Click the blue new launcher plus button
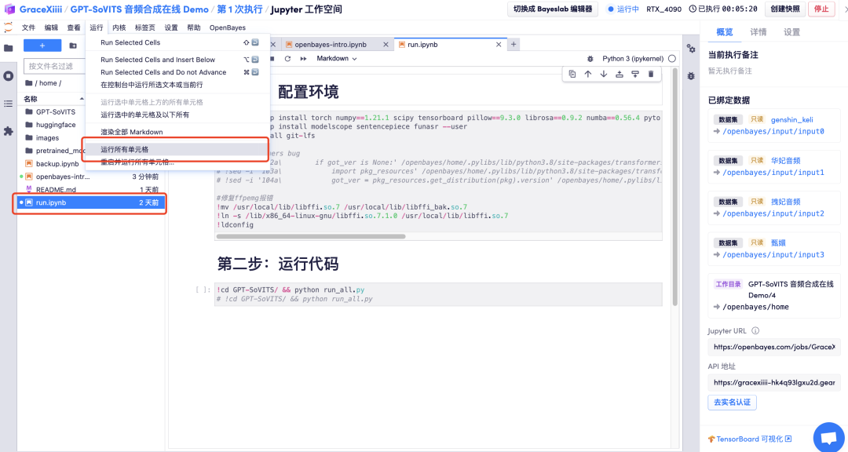 click(42, 46)
